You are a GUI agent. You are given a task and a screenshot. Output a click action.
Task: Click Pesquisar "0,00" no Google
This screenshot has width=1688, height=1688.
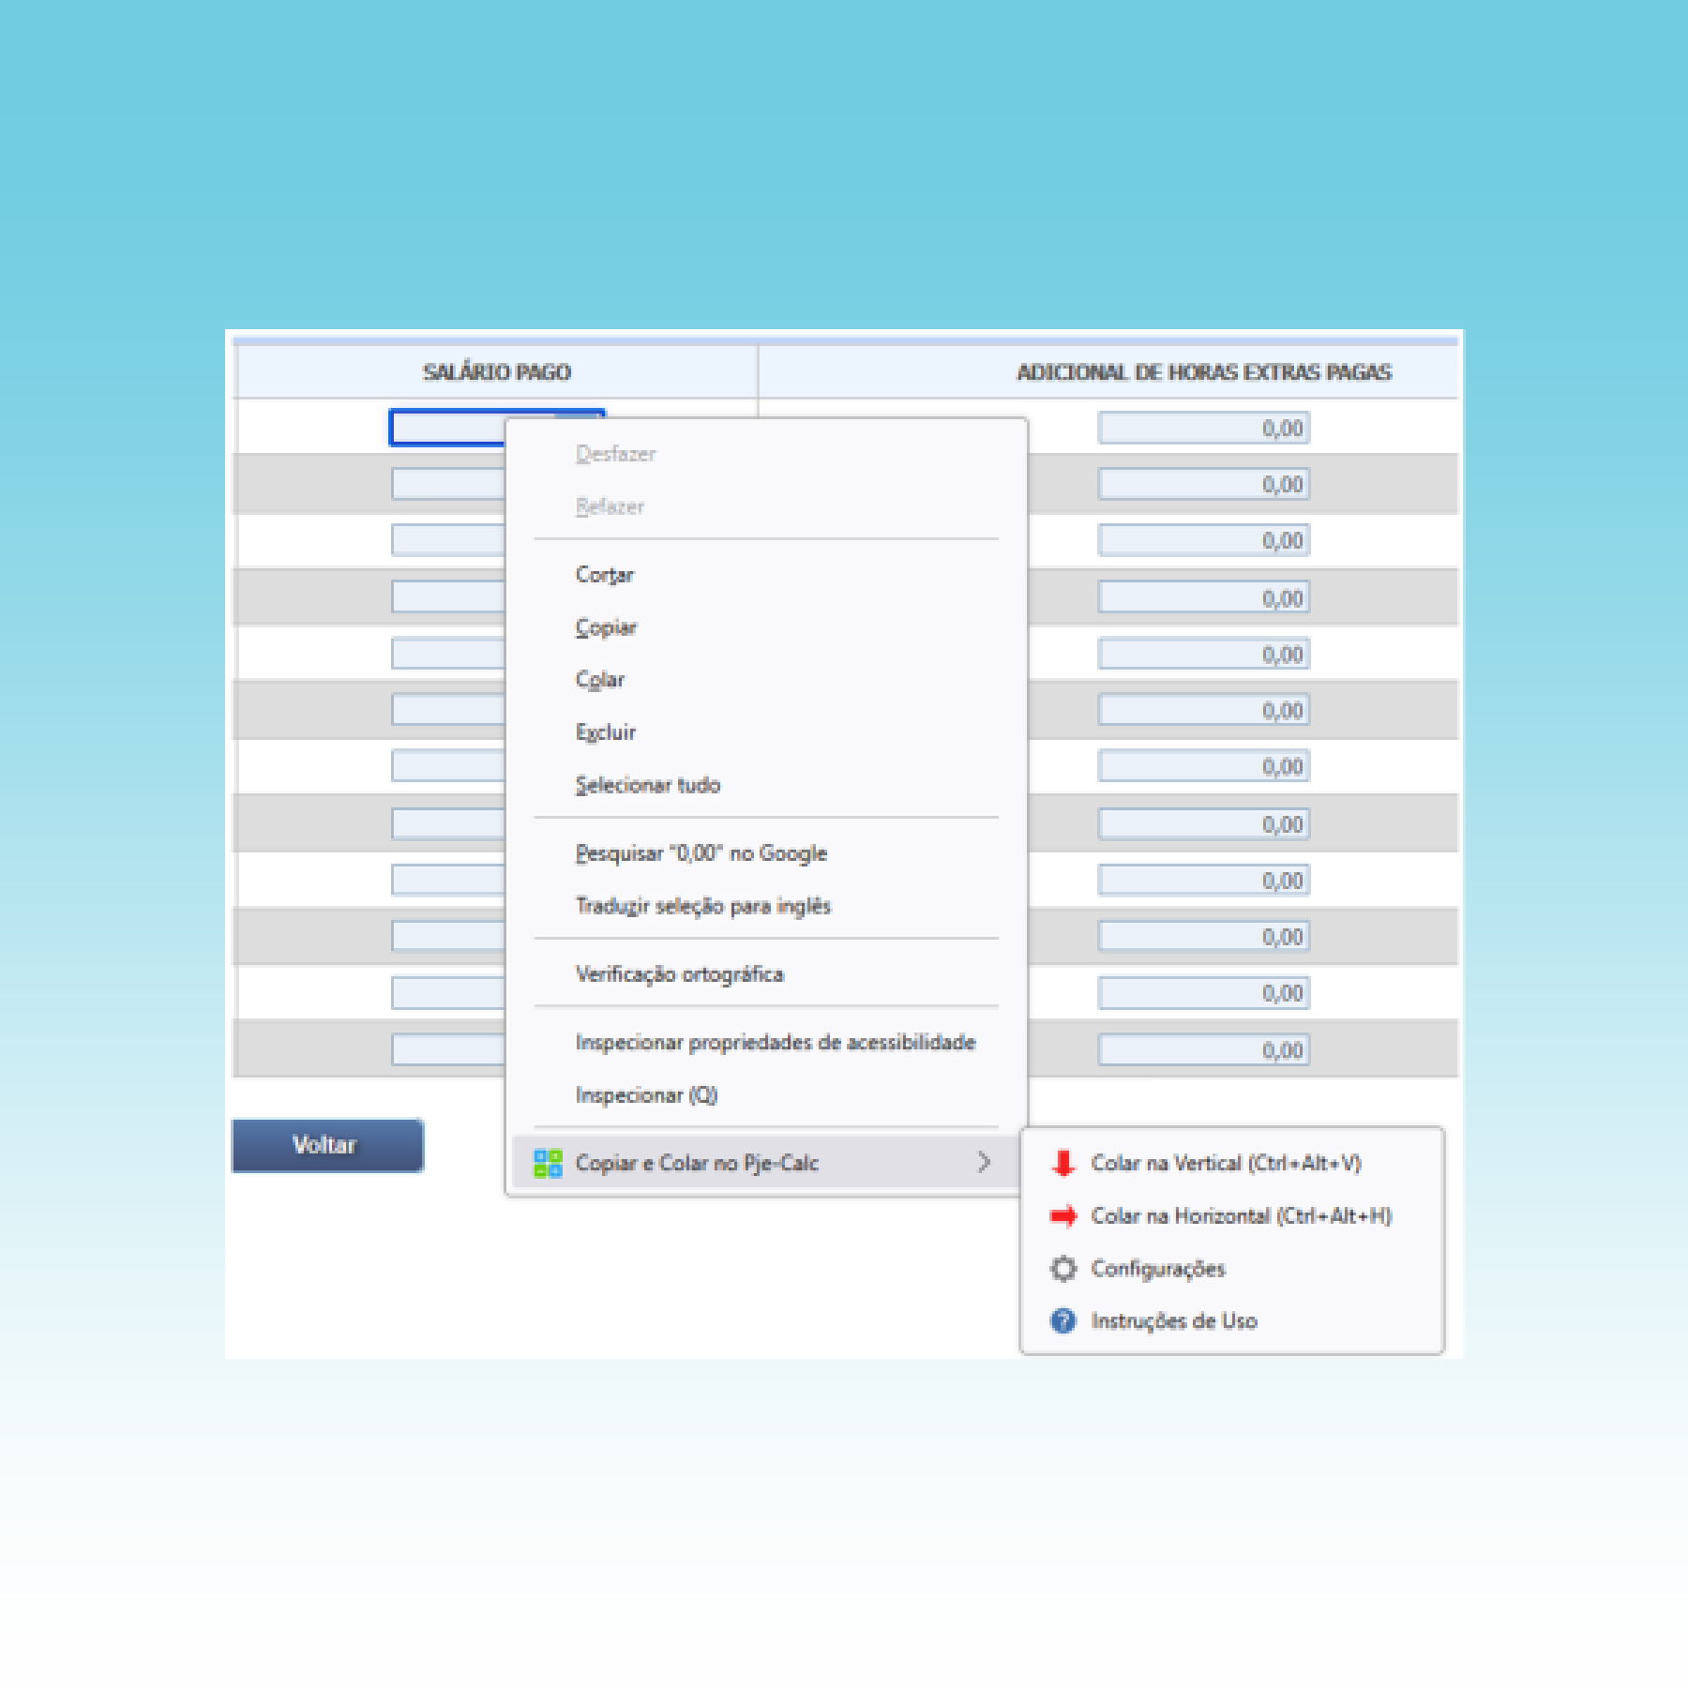[701, 852]
